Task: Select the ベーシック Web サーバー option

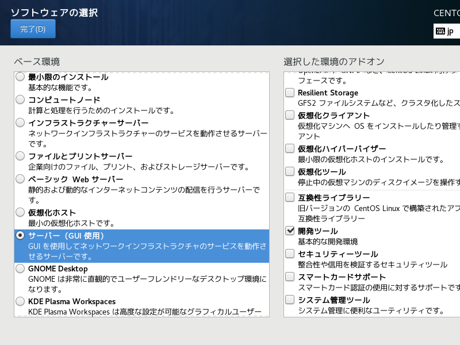Action: point(20,179)
